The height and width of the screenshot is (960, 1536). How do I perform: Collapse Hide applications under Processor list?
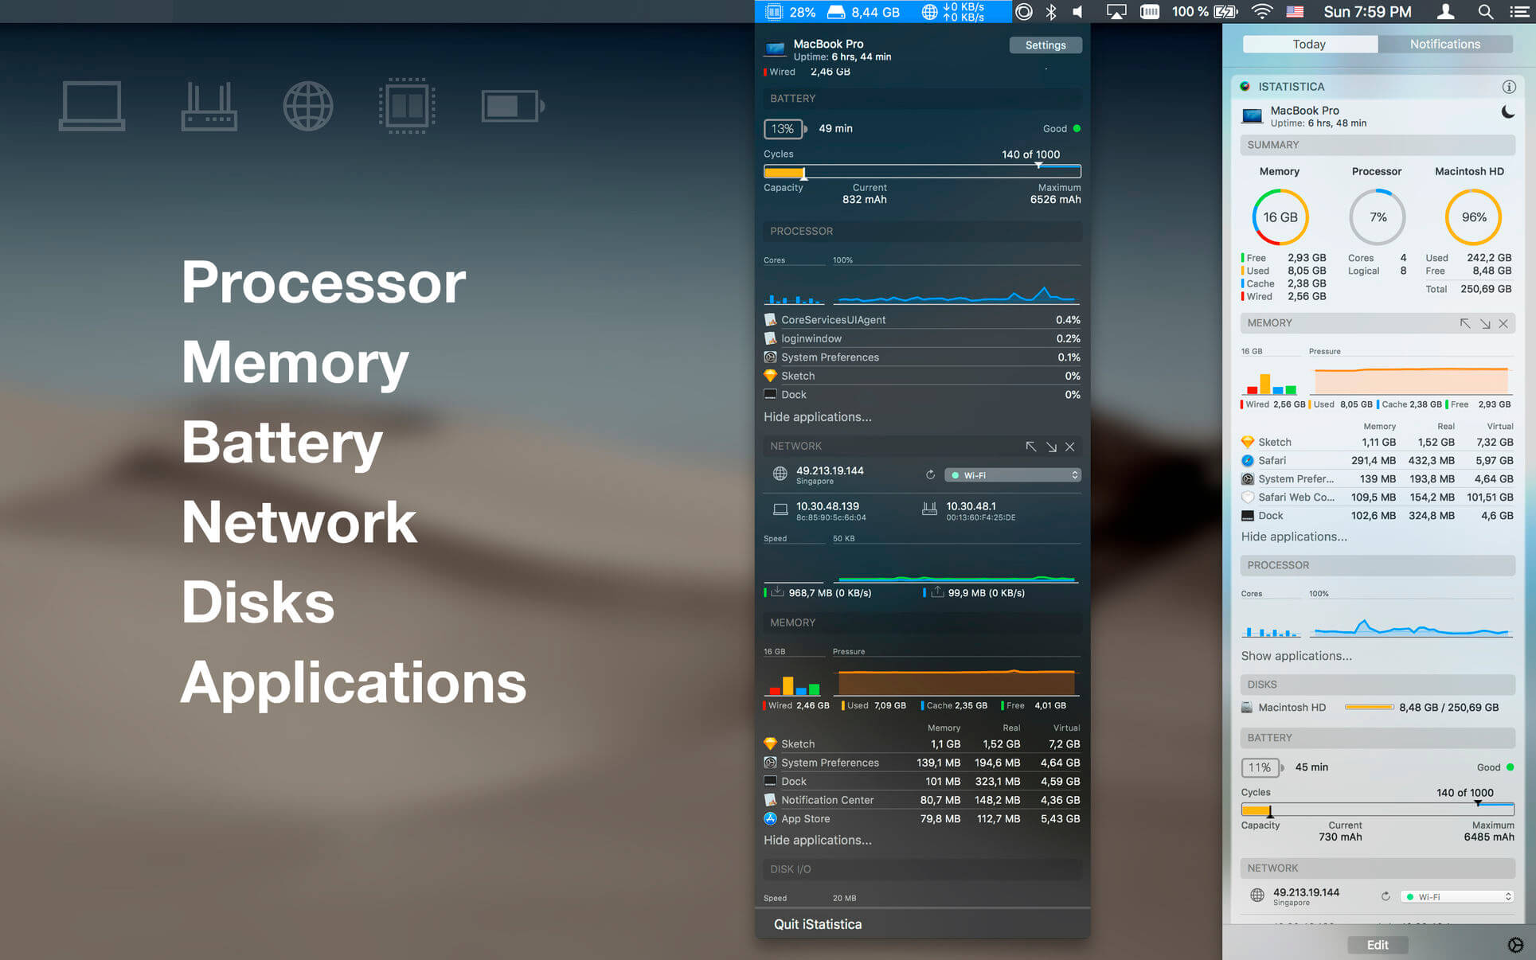[817, 417]
